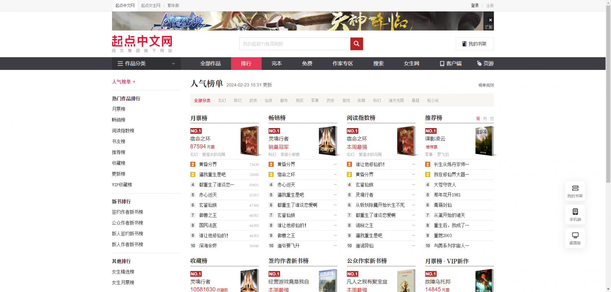Switch 推荐榜 to the 周 tab
Viewport: 611px width, 292px height.
click(x=478, y=119)
